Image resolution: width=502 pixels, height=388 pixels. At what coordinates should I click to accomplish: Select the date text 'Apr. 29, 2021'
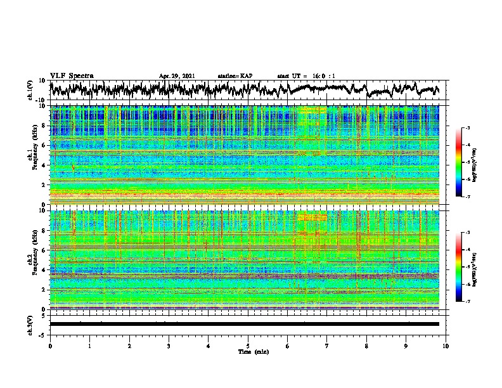(x=177, y=76)
